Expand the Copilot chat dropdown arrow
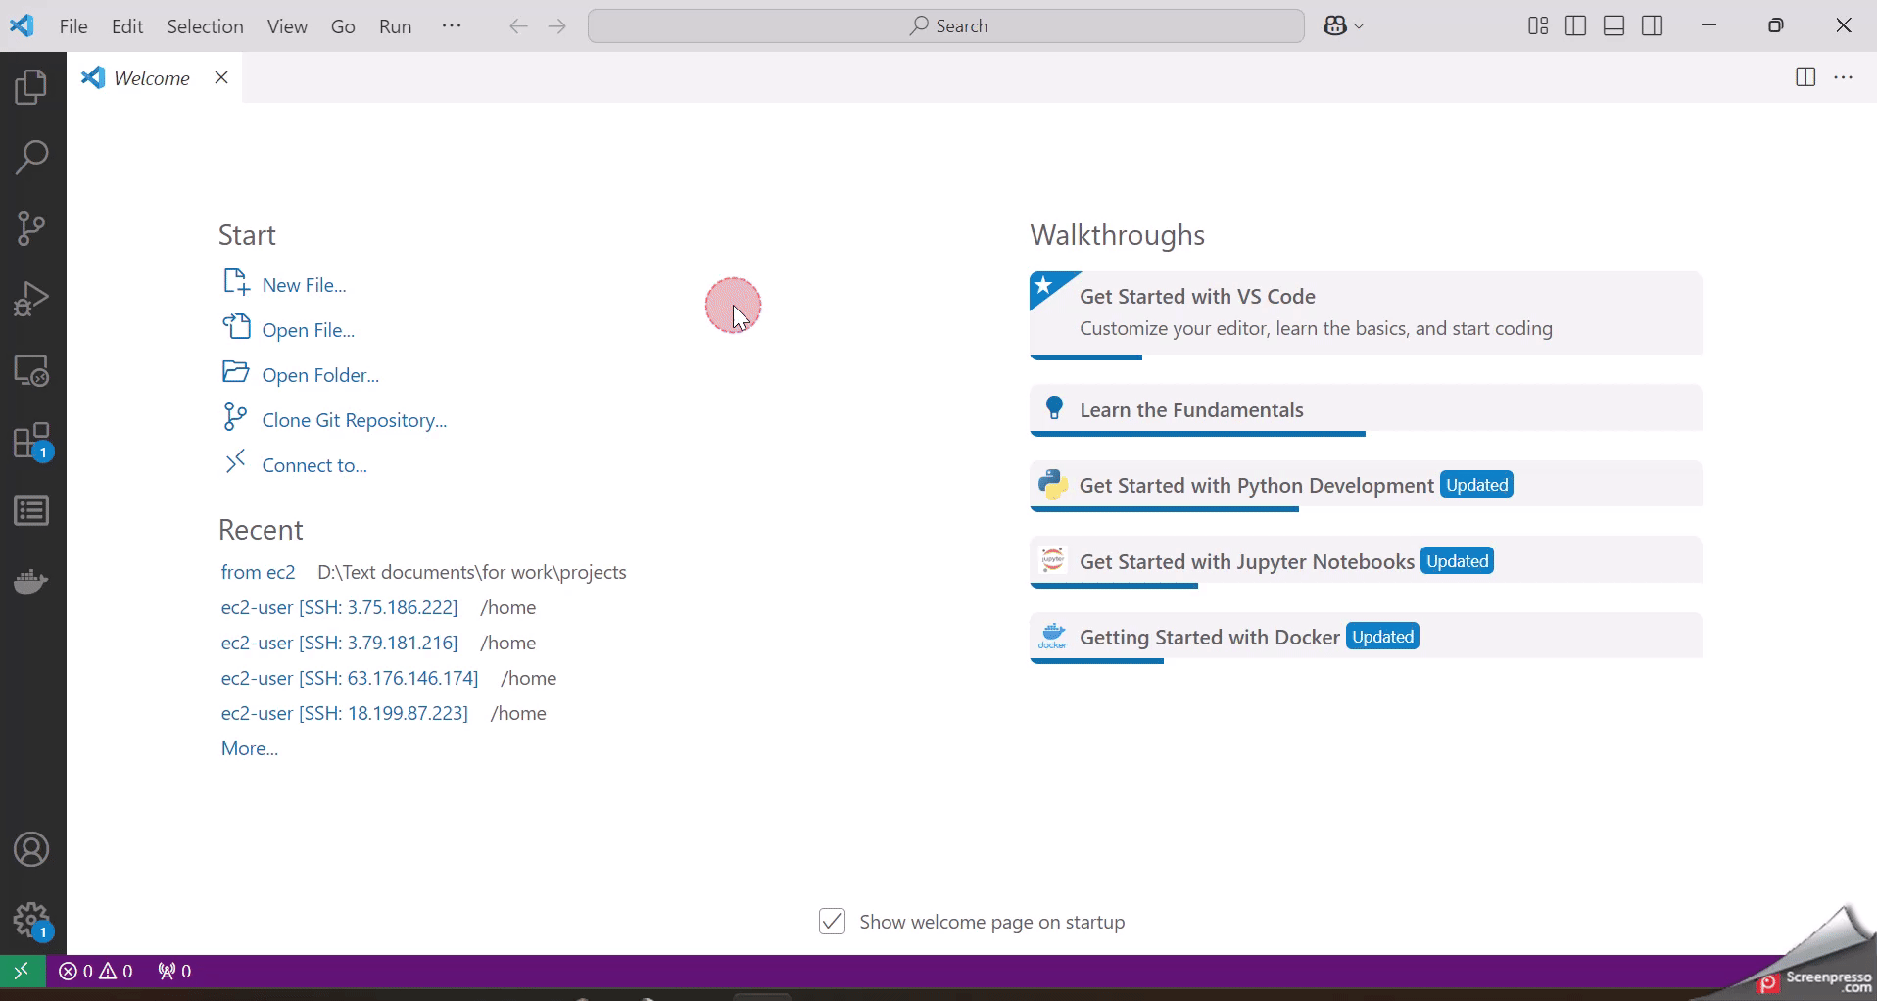The width and height of the screenshot is (1877, 1001). [1360, 26]
